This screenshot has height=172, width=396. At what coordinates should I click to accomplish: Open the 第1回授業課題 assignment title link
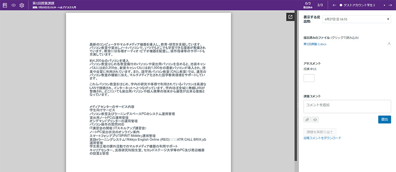coord(43,3)
